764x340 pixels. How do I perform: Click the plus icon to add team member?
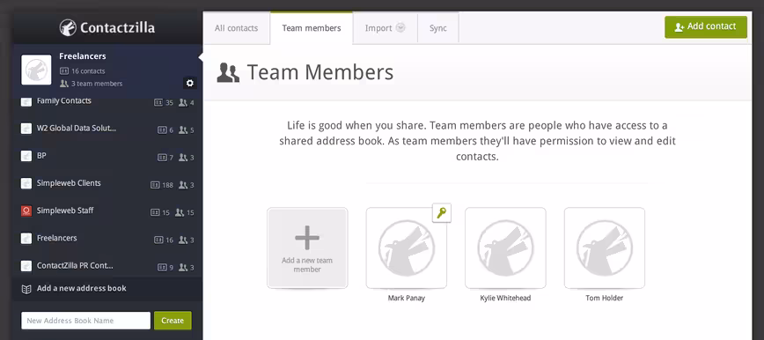tap(307, 238)
